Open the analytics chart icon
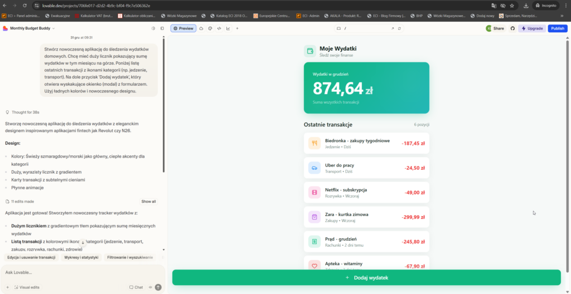This screenshot has width=571, height=294. click(x=228, y=28)
